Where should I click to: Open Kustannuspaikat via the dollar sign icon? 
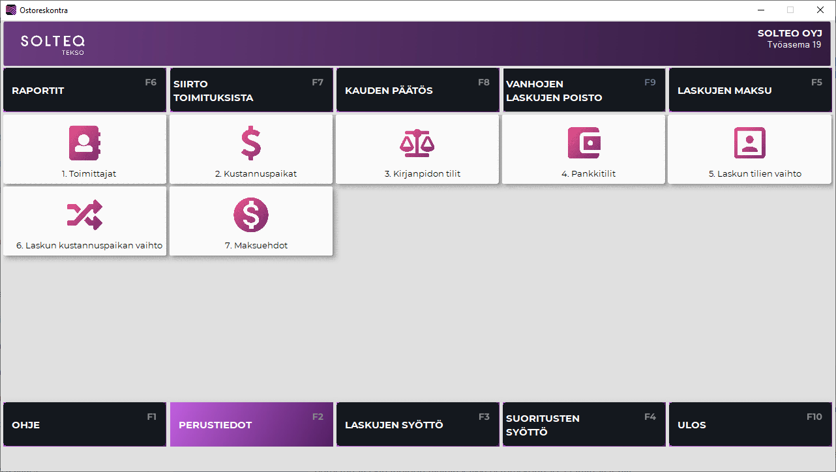tap(251, 143)
